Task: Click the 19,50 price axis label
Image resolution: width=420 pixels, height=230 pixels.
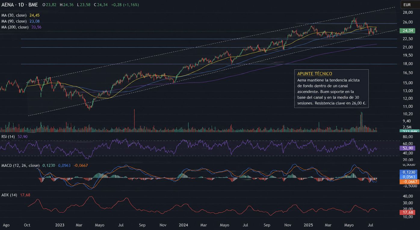Action: [408, 56]
